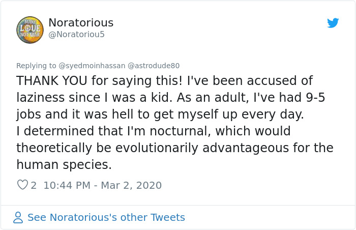This screenshot has width=356, height=230.
Task: Like the tweet with the heart icon
Action: (x=22, y=185)
